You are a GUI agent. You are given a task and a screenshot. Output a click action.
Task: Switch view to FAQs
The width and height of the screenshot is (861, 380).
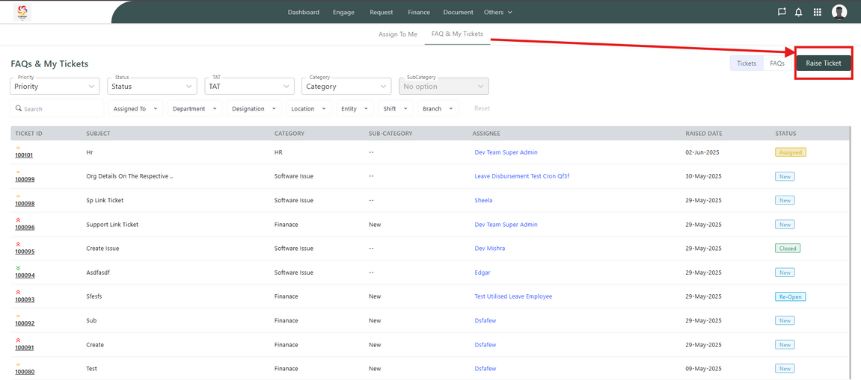tap(777, 63)
